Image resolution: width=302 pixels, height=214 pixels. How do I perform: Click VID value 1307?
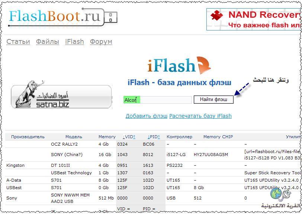[122, 173]
